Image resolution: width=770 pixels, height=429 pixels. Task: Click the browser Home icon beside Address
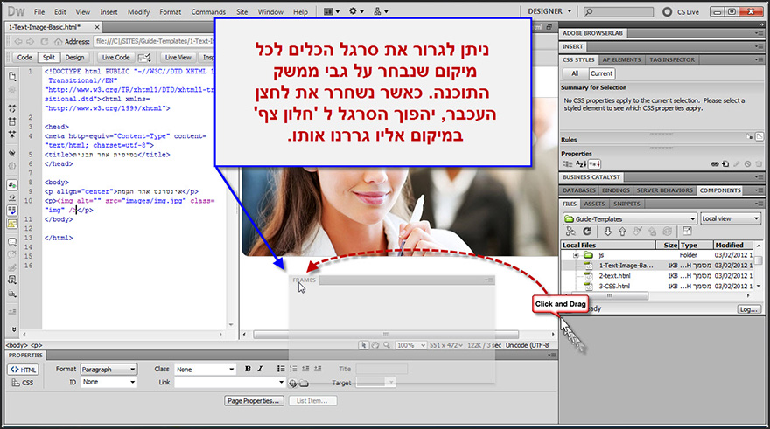click(59, 42)
